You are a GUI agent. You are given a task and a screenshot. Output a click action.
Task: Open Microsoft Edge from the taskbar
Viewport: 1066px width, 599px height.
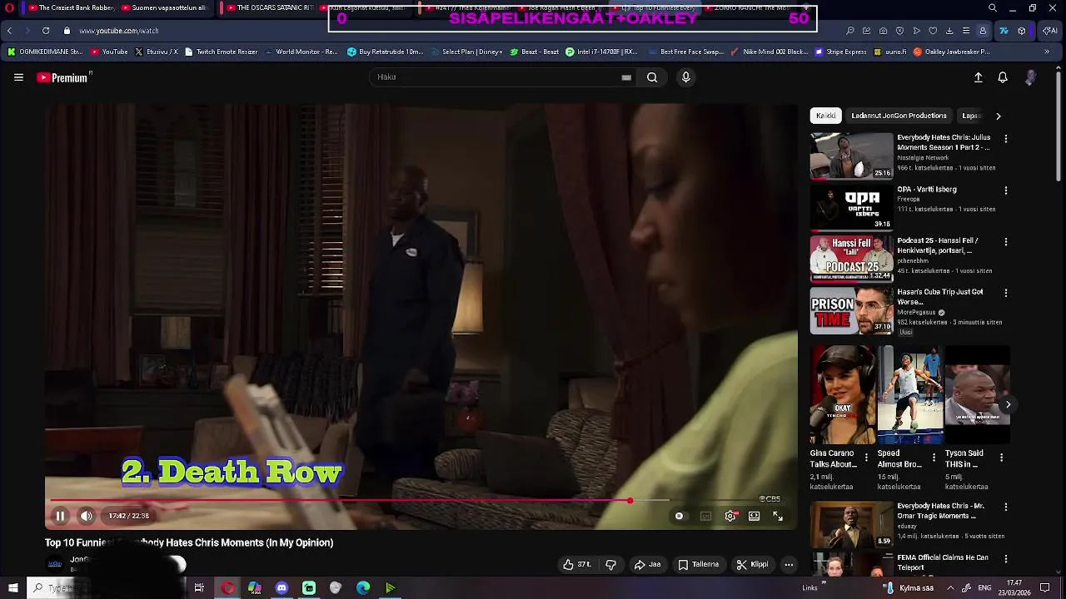(x=363, y=588)
